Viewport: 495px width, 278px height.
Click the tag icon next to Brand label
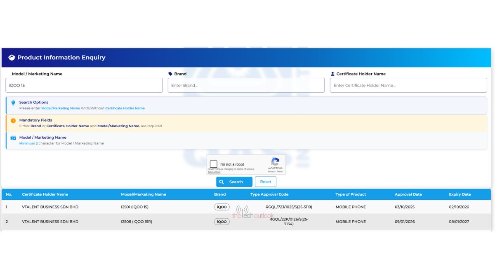[x=170, y=74]
